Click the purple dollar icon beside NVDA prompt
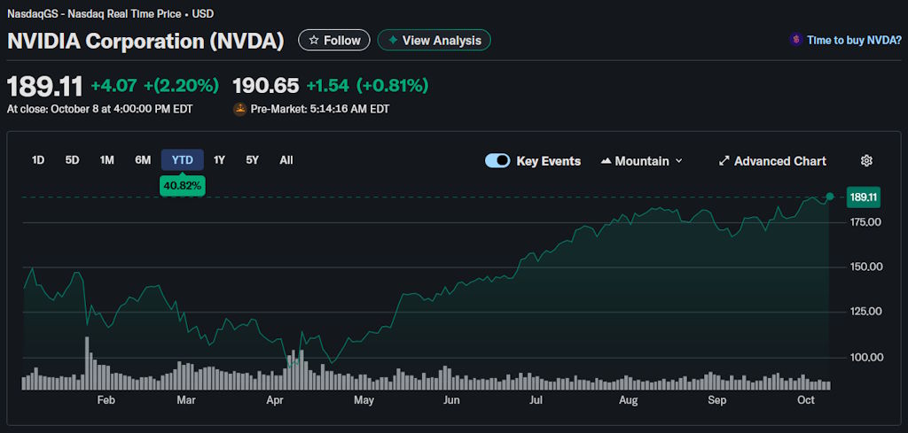 796,40
